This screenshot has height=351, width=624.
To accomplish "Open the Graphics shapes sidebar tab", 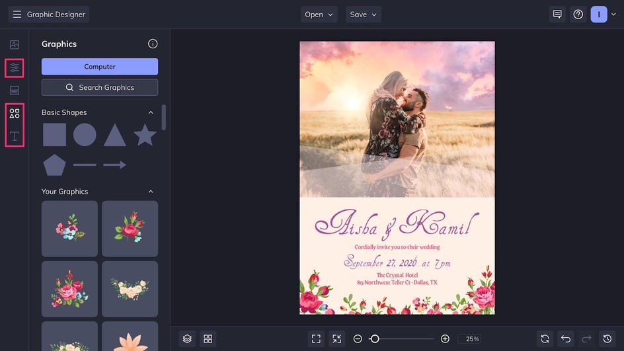I will [15, 114].
